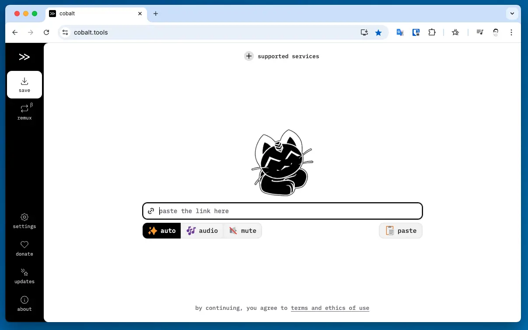Image resolution: width=528 pixels, height=330 pixels.
Task: Select the cobalt browser tab
Action: tap(96, 14)
